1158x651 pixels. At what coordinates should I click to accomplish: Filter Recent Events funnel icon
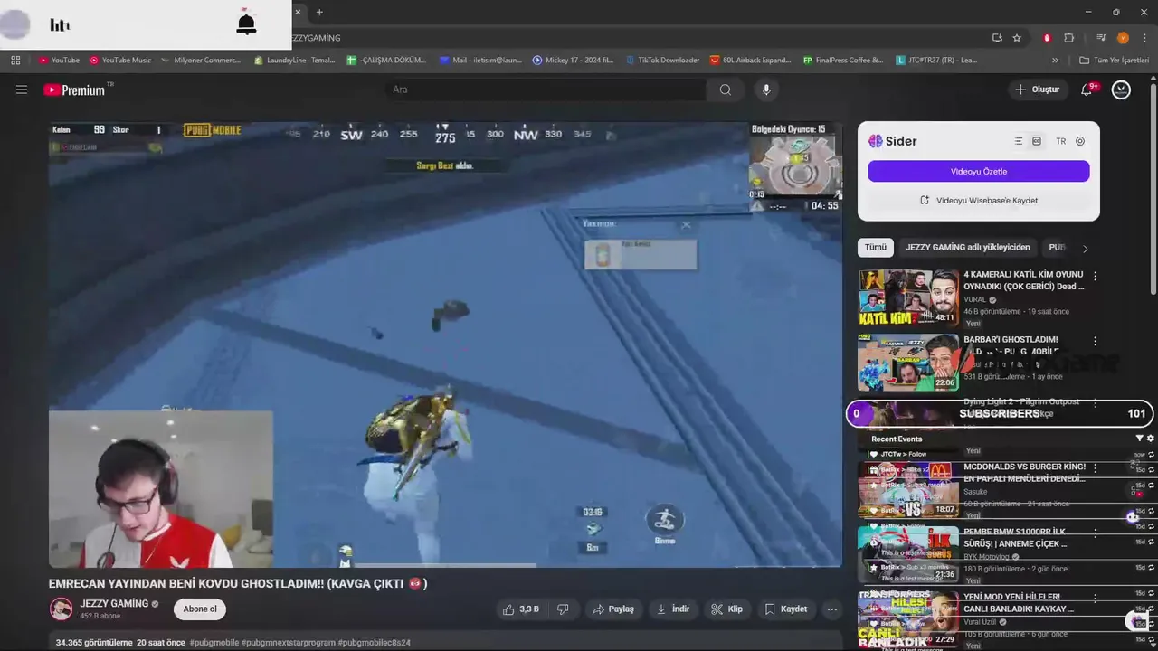(1139, 439)
